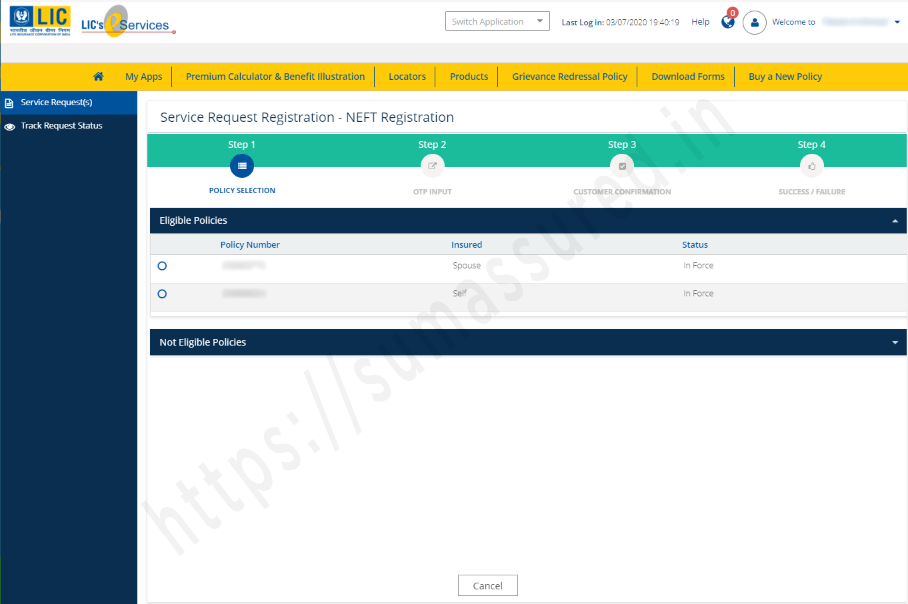Click the Service Request(s) sidebar icon

[9, 102]
